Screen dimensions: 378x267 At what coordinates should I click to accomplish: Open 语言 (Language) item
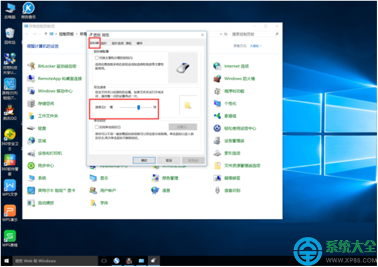(161, 191)
